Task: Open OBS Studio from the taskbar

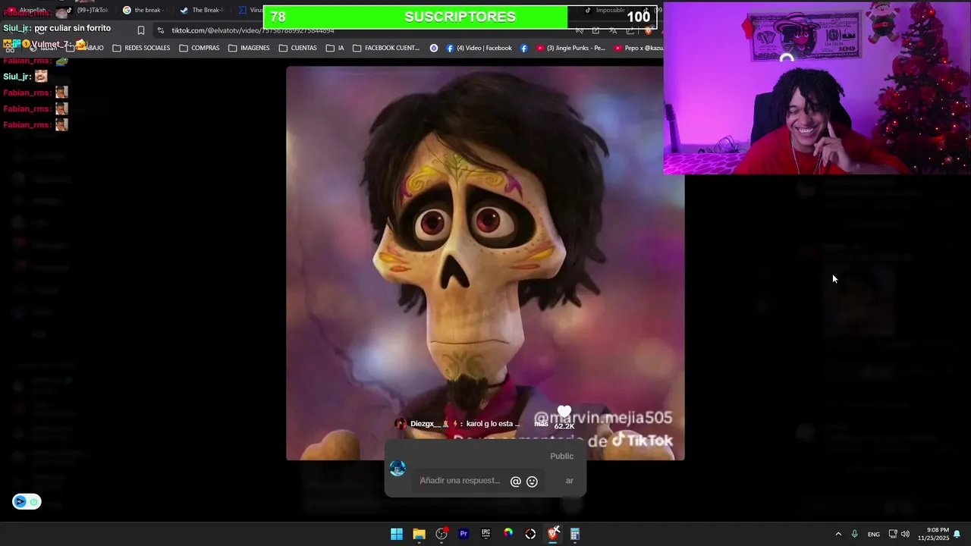Action: tap(442, 534)
